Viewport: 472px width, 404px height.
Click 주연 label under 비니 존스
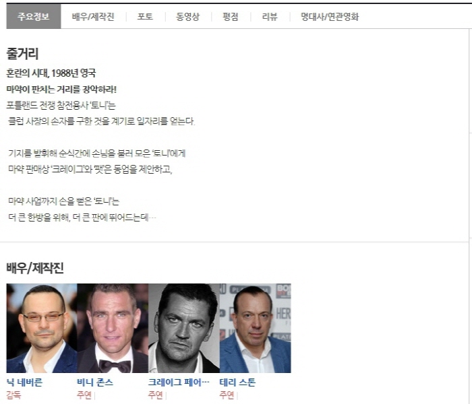pos(84,395)
